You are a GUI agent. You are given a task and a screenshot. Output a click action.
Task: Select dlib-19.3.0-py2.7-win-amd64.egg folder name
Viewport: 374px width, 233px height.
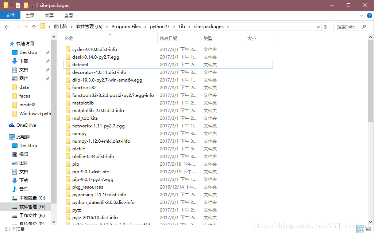point(107,80)
